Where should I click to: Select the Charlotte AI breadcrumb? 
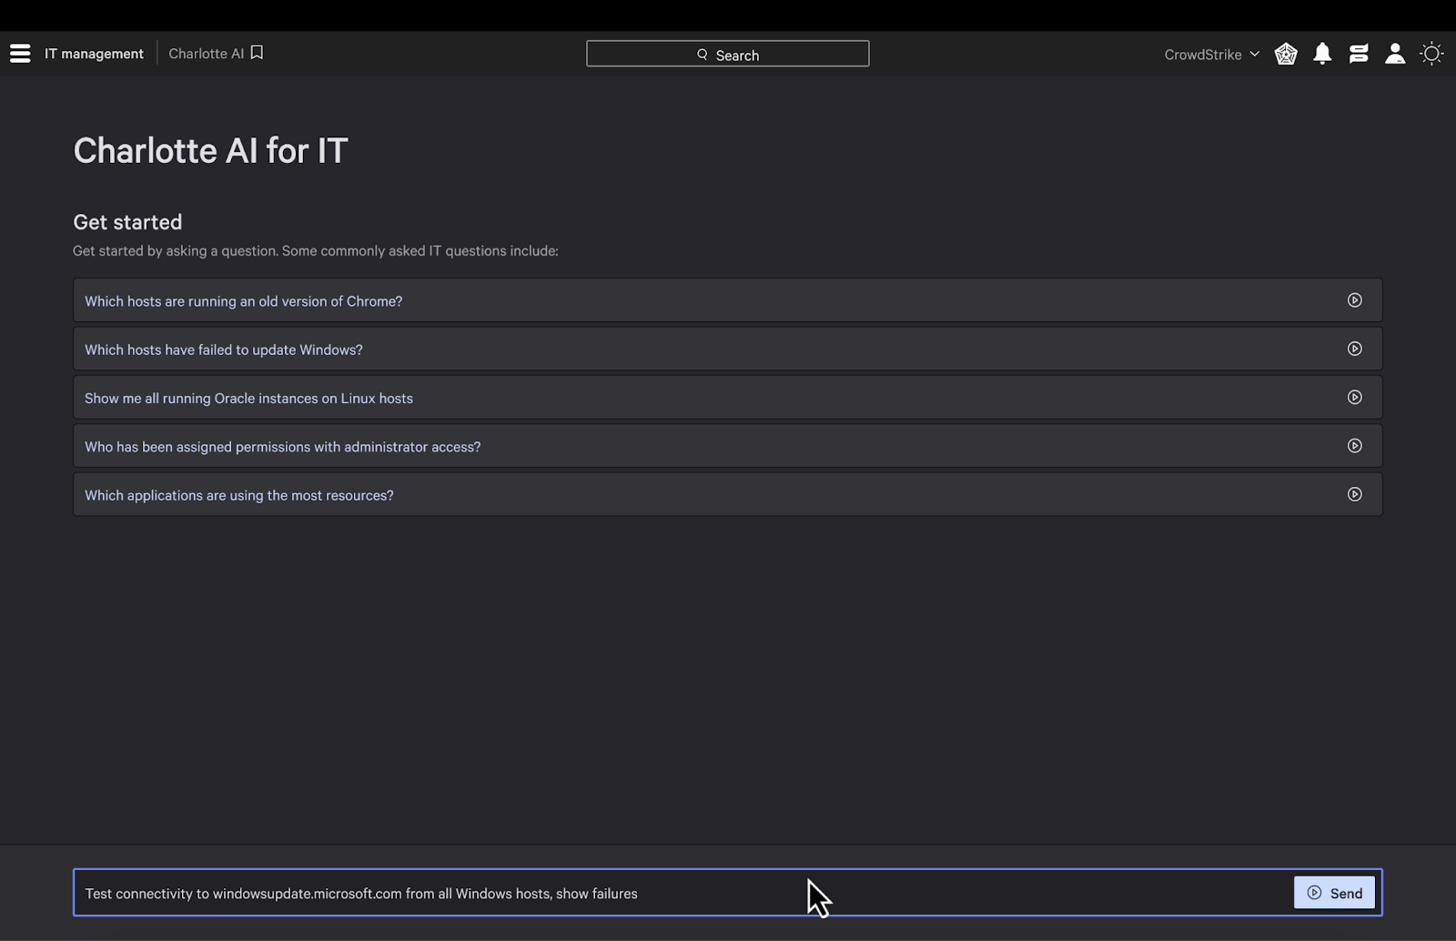[206, 54]
